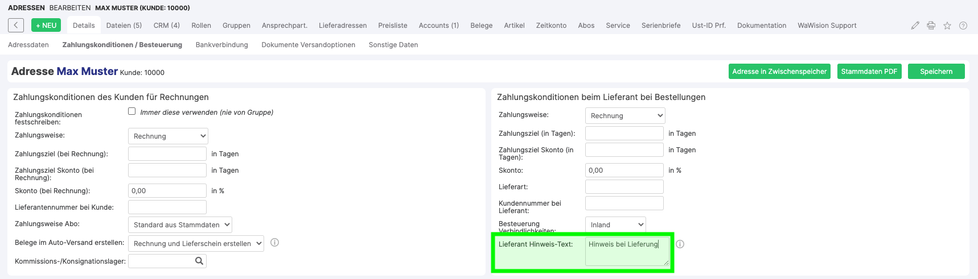
Task: Click the printer icon
Action: coord(931,26)
